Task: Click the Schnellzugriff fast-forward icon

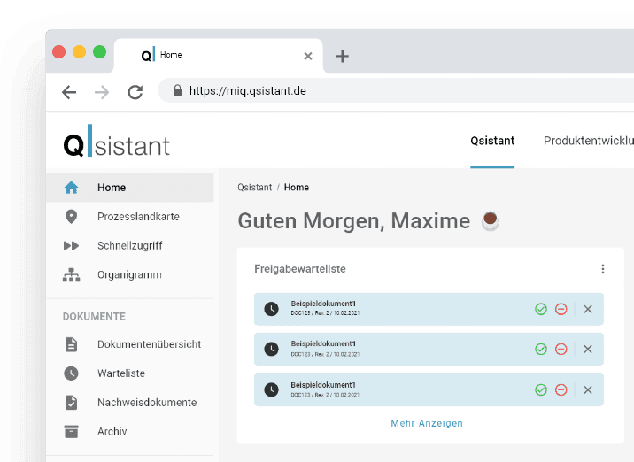Action: point(72,246)
